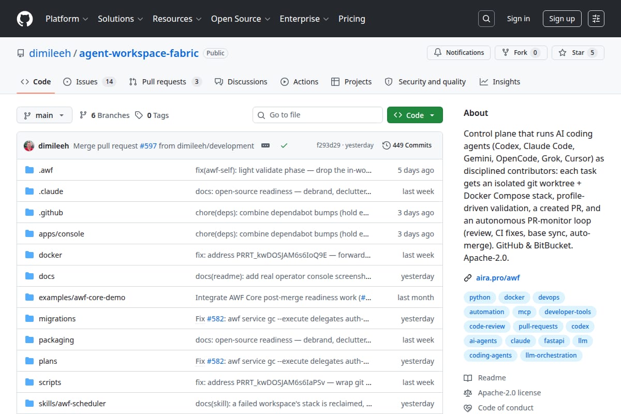This screenshot has height=414, width=621.
Task: Click folder icon for plans
Action: point(29,361)
